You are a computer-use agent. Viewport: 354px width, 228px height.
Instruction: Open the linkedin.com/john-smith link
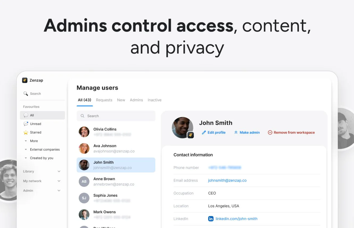coord(236,219)
